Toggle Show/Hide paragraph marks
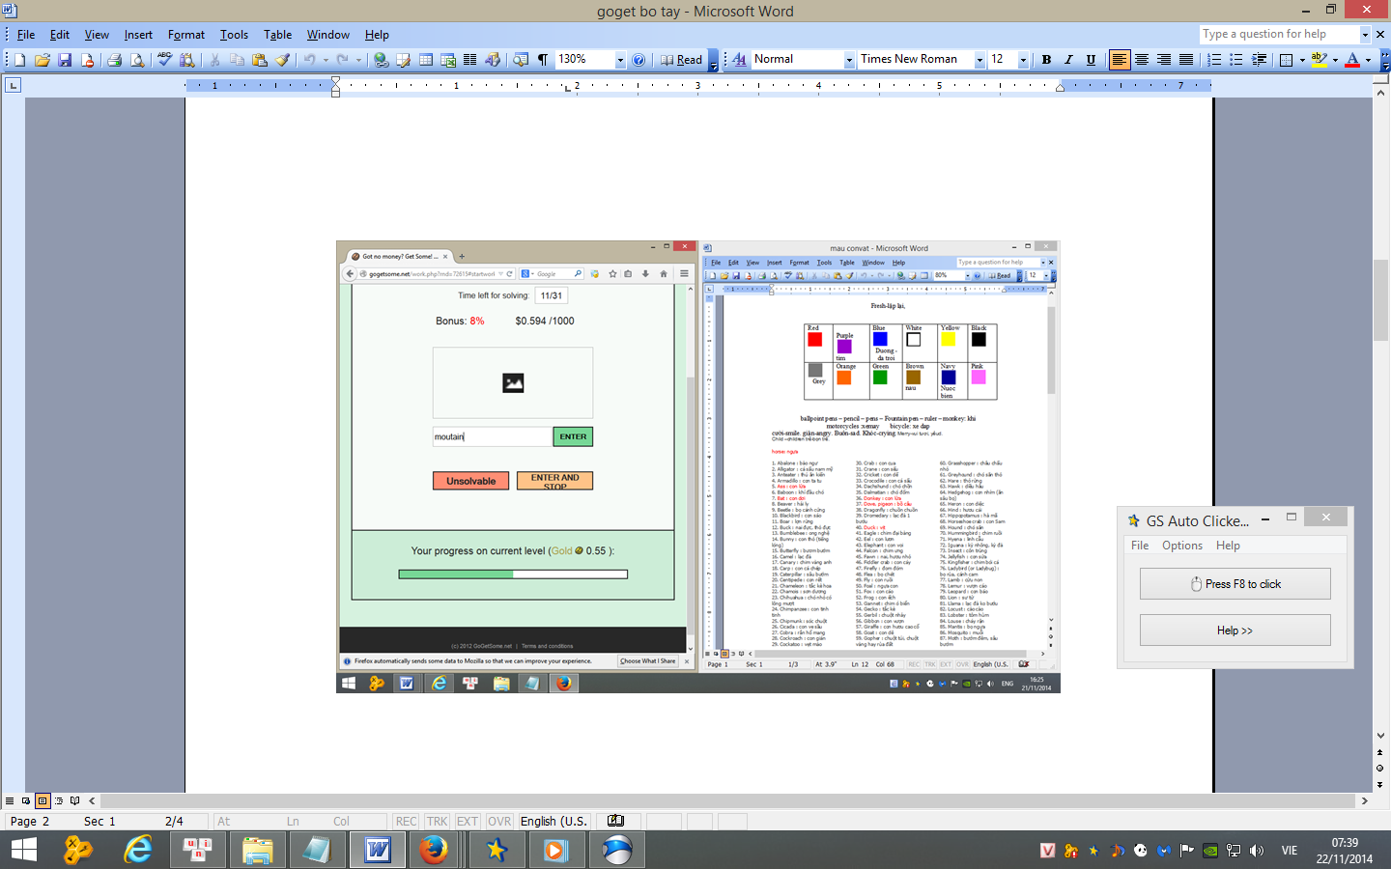 point(543,60)
